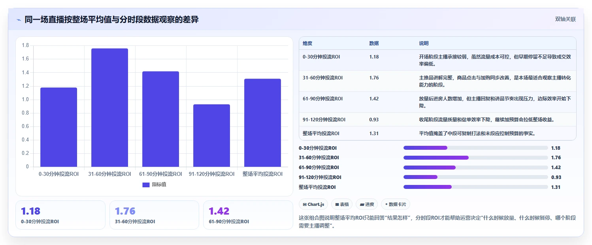Click the lightning icon beside the title

click(19, 20)
